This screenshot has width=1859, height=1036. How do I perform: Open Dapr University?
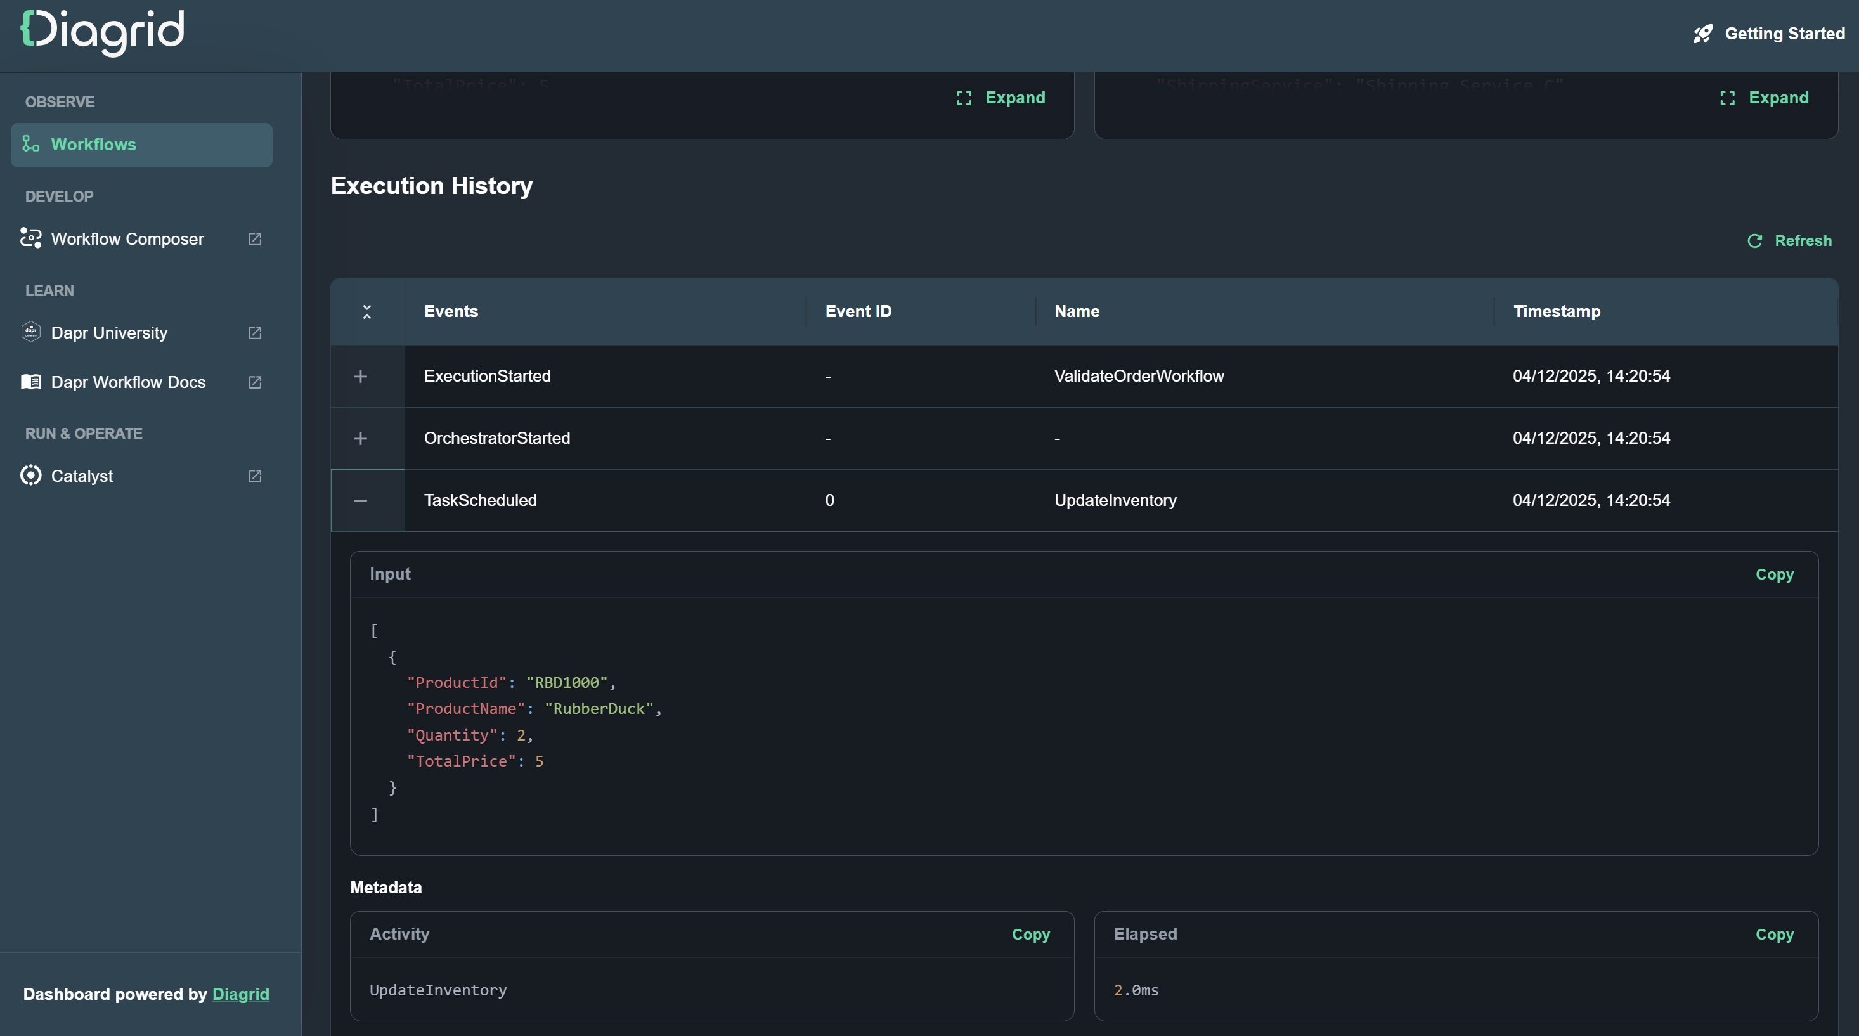[x=109, y=333]
